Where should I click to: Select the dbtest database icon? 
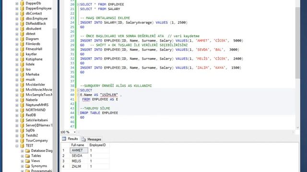(x=22, y=34)
